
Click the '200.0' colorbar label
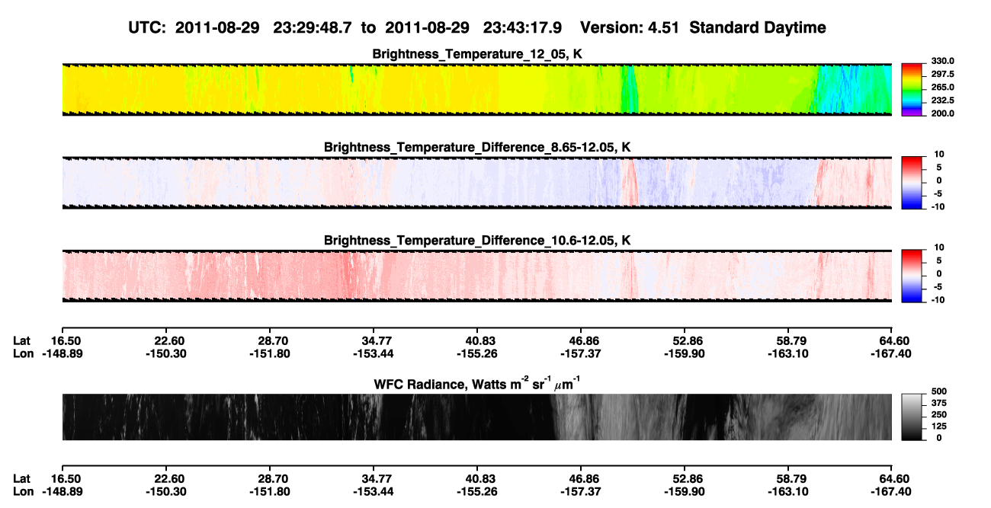(943, 113)
